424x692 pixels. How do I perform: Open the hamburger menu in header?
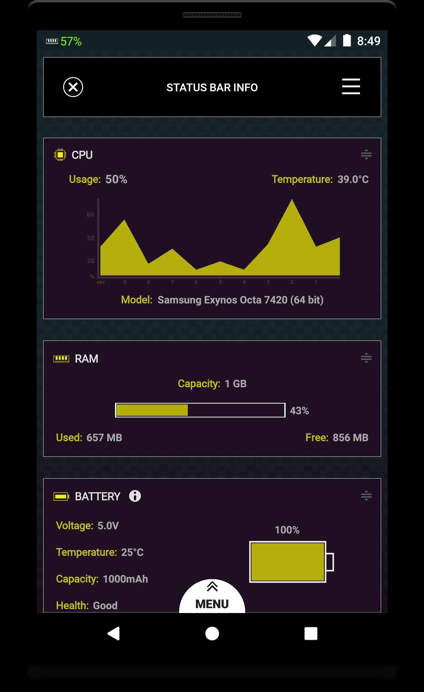351,86
